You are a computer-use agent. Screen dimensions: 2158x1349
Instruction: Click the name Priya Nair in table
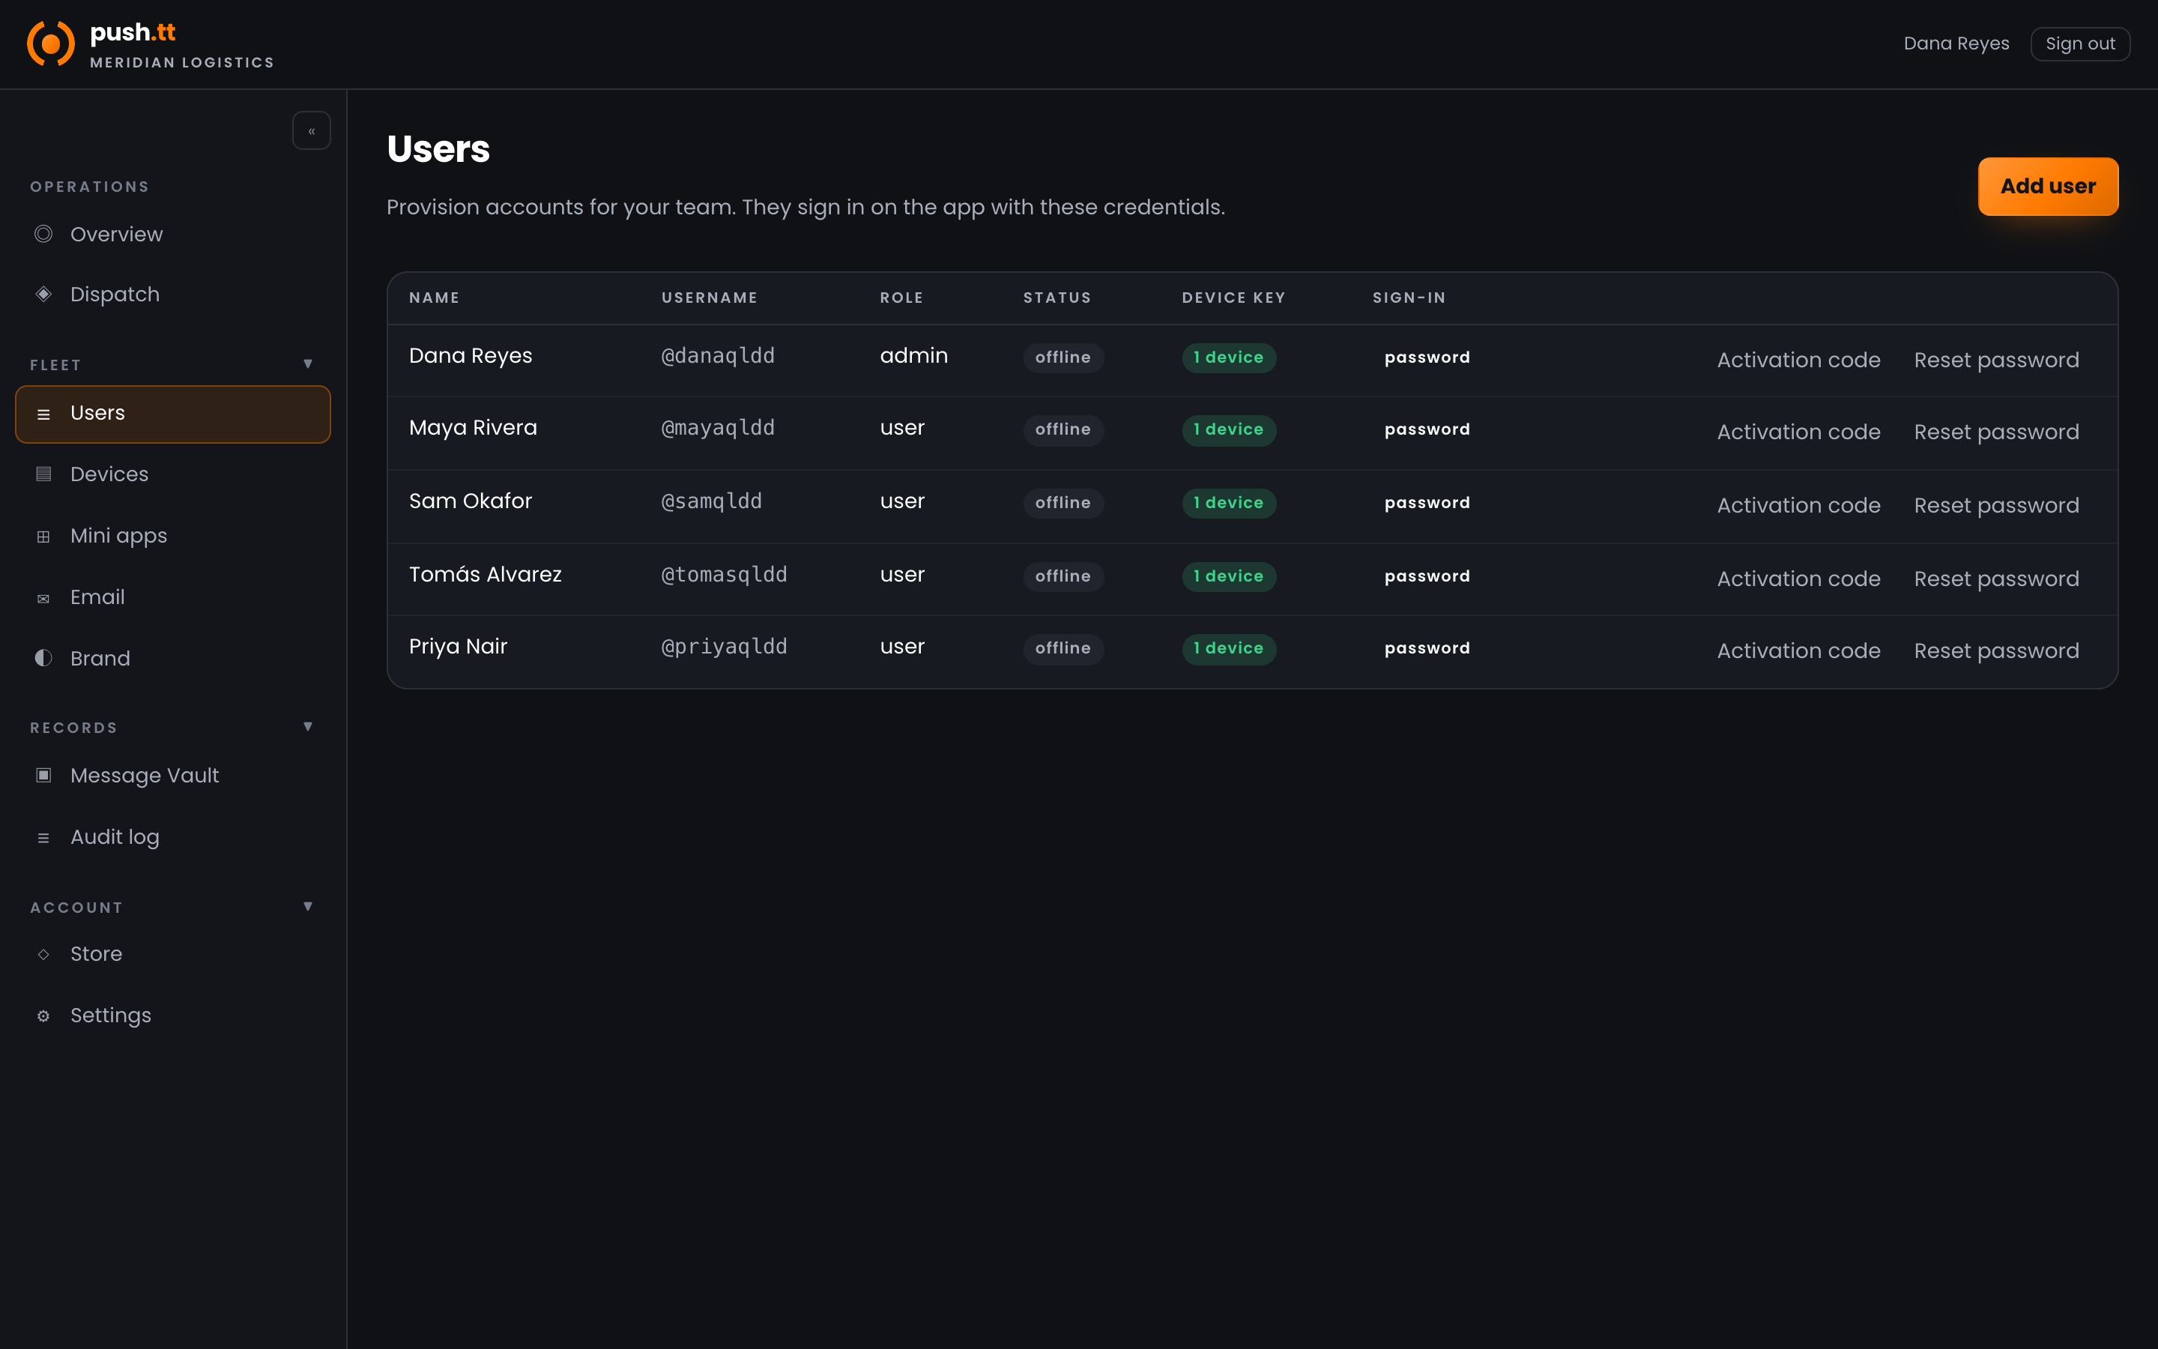click(x=458, y=646)
